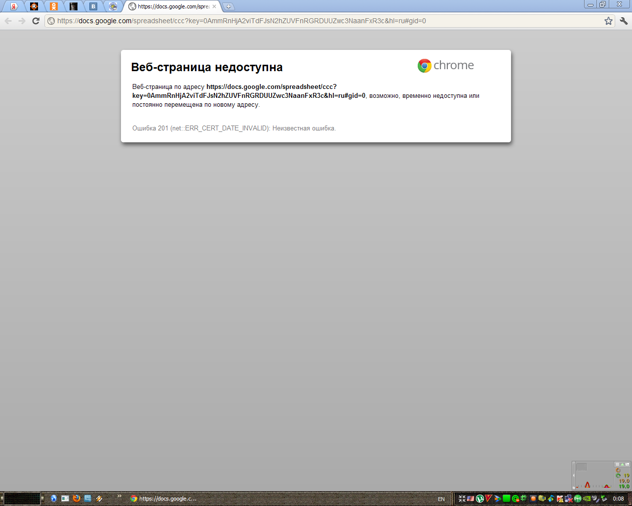The image size is (632, 506).
Task: Click the window icon on the monitor widget
Action: tap(627, 464)
